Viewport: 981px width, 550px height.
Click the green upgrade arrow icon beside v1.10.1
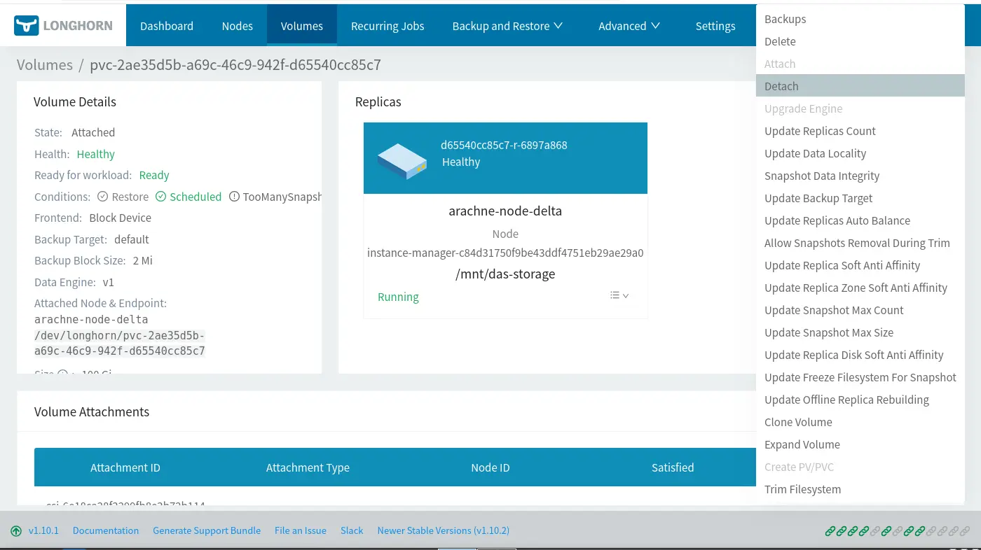tap(16, 531)
